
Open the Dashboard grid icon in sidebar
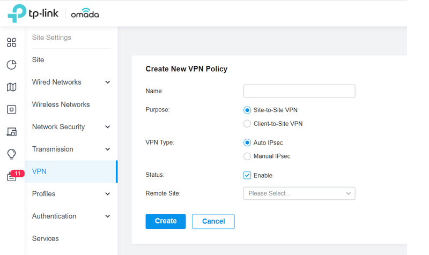pos(11,43)
